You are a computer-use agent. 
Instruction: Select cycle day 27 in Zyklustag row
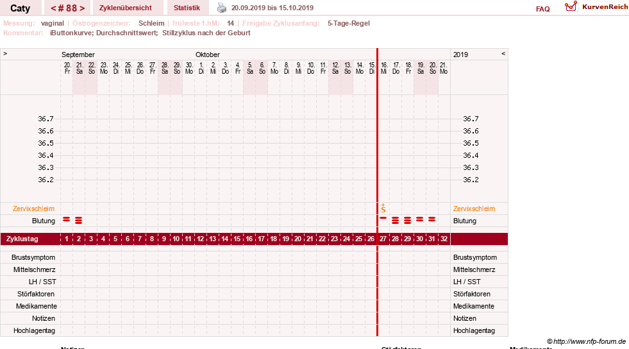(383, 239)
